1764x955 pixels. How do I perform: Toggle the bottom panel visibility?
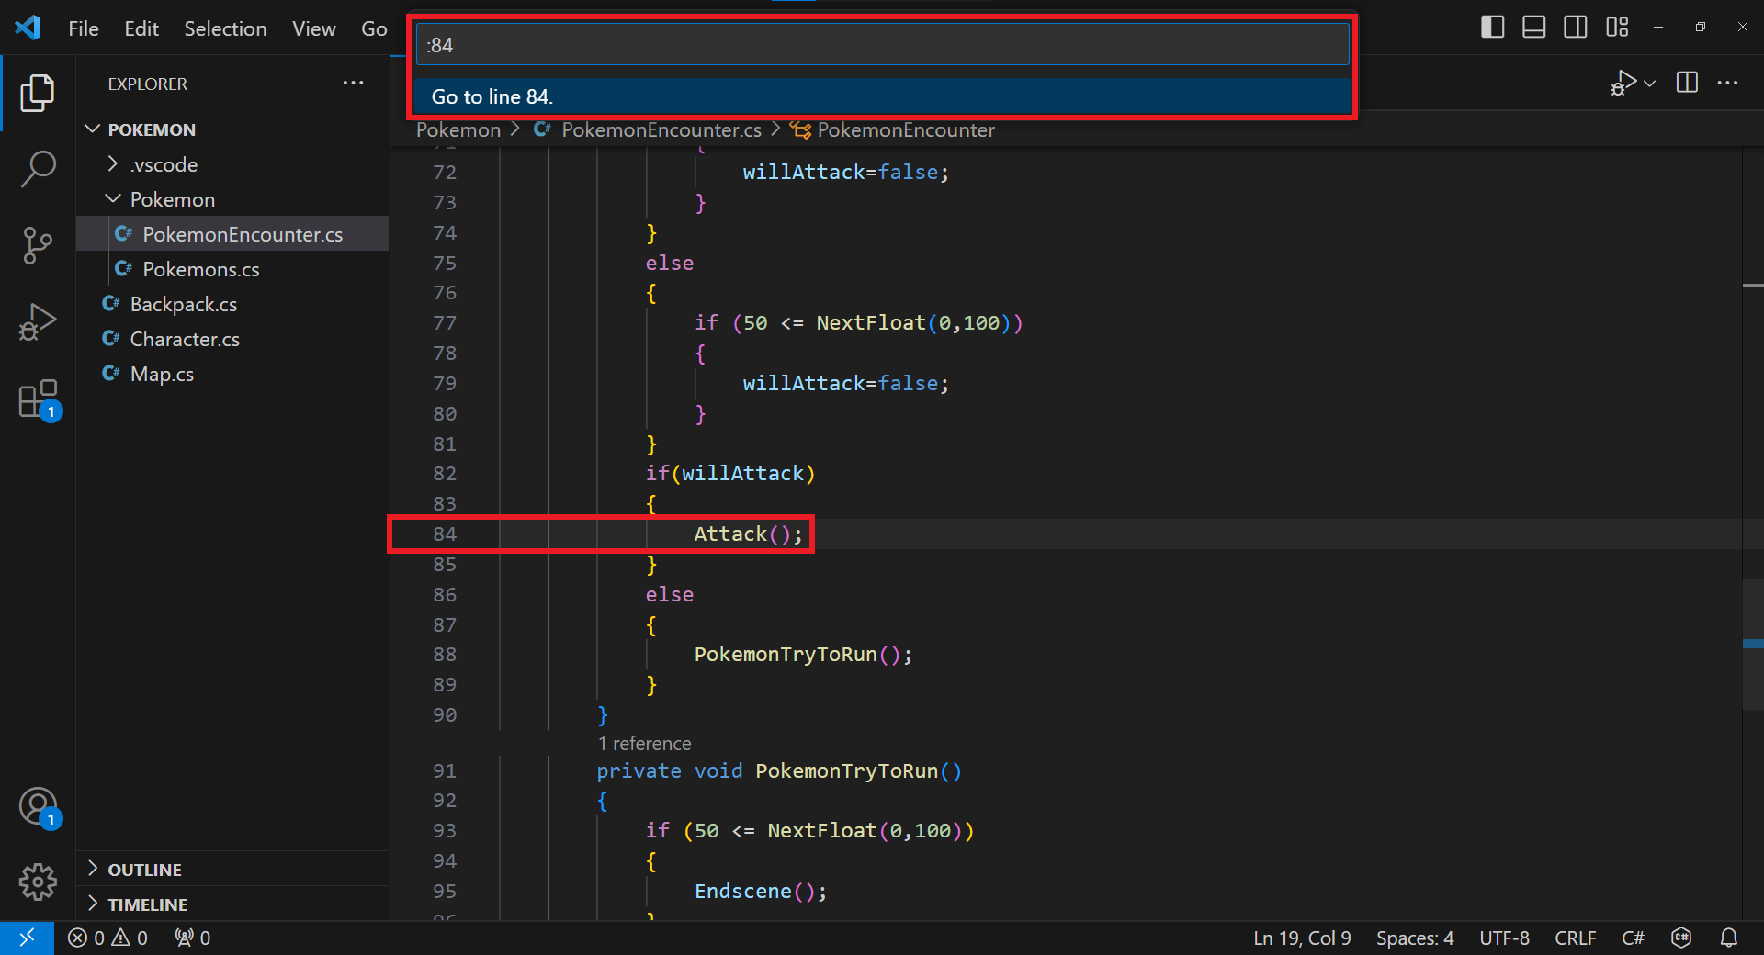[1532, 27]
